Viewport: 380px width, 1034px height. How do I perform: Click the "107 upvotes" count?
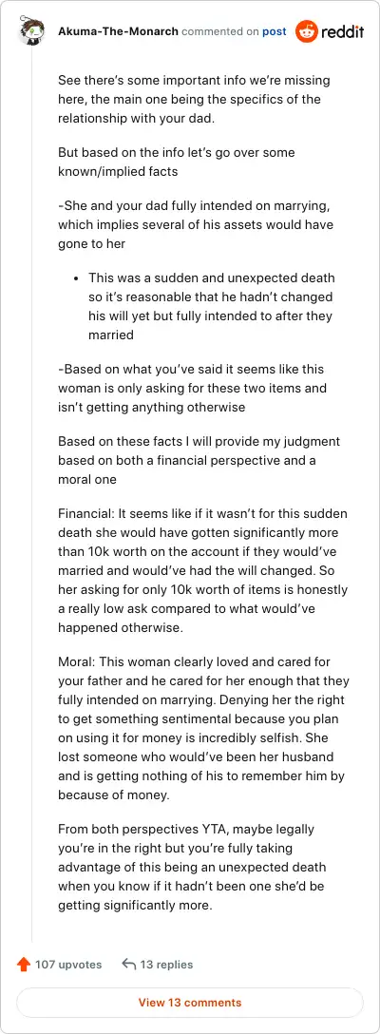click(x=68, y=964)
